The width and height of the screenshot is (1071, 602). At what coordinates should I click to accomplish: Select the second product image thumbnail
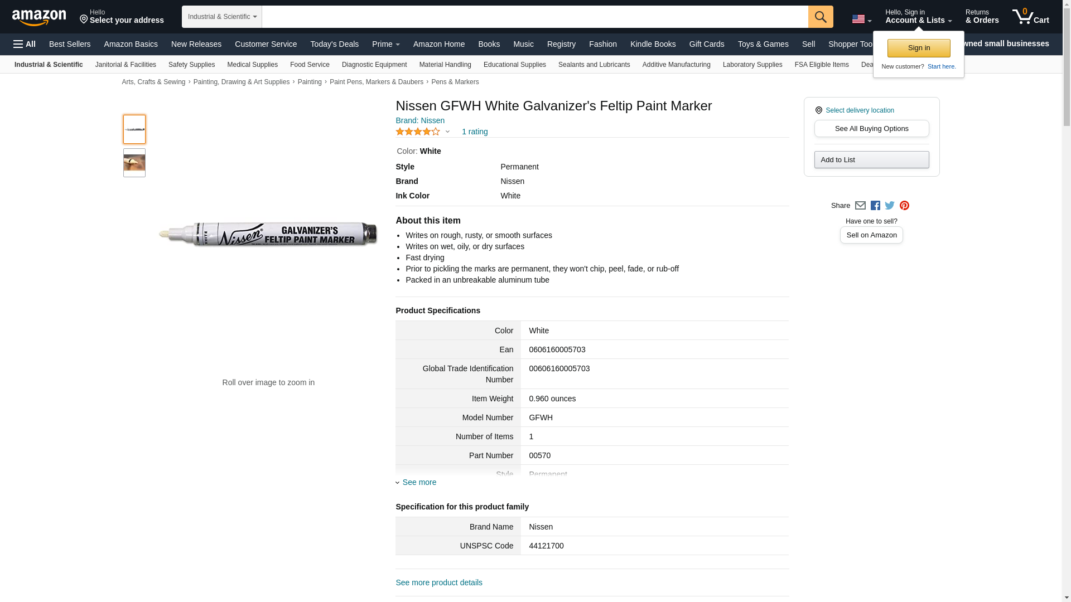click(134, 163)
